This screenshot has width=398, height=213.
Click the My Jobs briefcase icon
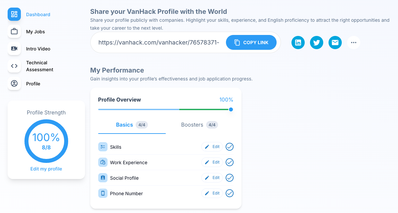pyautogui.click(x=14, y=32)
